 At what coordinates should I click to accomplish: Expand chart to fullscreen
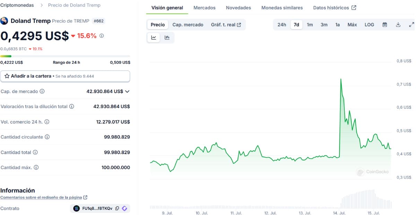pyautogui.click(x=411, y=25)
